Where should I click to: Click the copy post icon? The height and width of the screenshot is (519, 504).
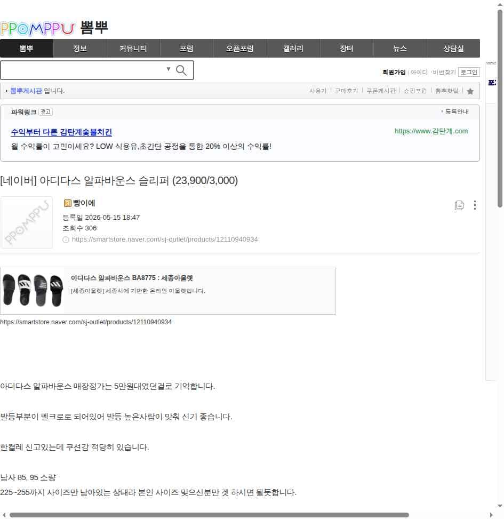click(459, 205)
